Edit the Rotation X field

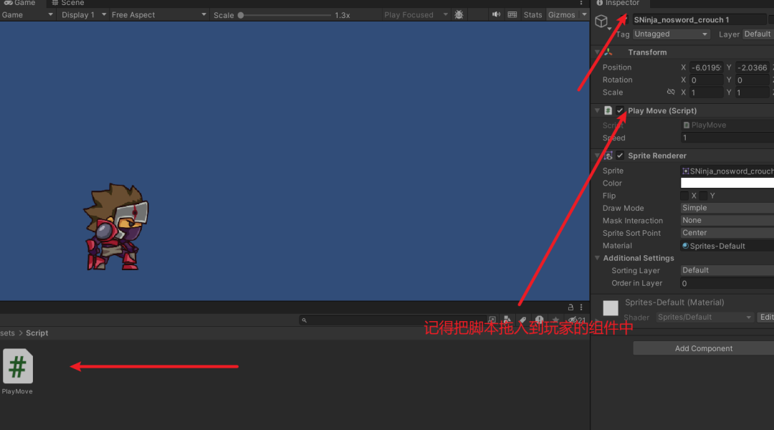click(707, 80)
